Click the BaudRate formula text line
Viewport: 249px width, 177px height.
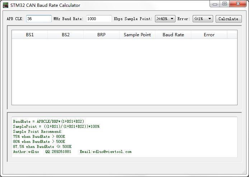coord(48,121)
